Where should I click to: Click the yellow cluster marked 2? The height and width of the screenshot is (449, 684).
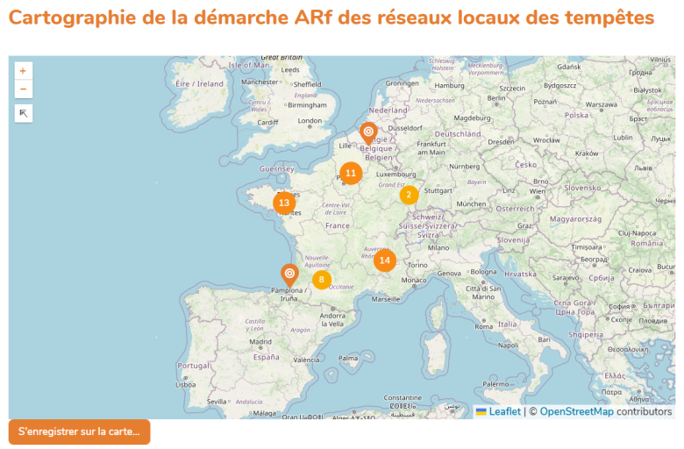pos(409,195)
